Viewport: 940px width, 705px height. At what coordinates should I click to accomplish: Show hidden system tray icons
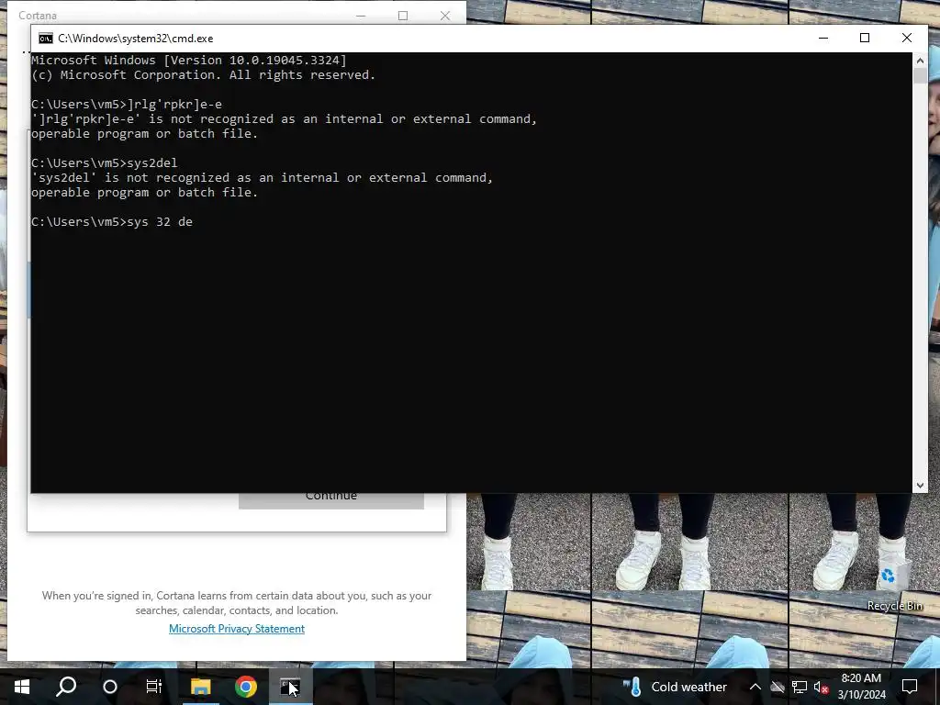point(755,687)
